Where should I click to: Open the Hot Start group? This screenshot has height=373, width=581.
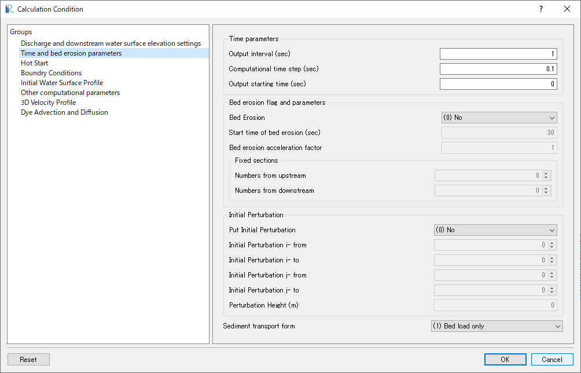[x=35, y=63]
